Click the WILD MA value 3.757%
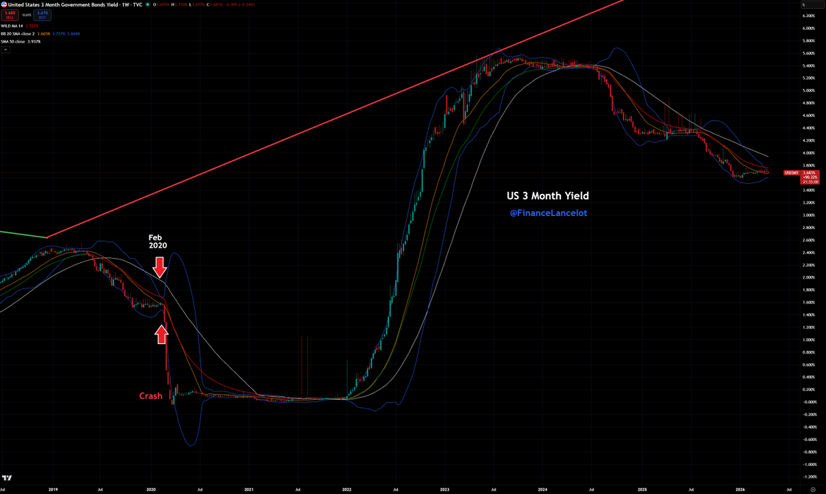This screenshot has width=826, height=494. coord(32,26)
